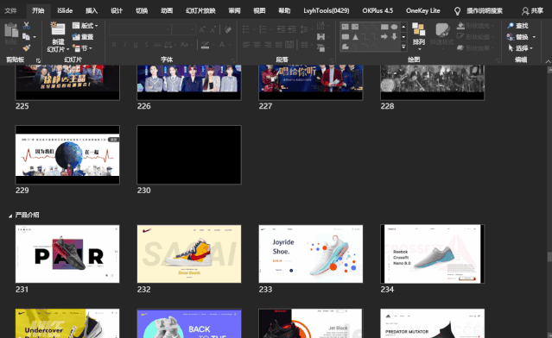The width and height of the screenshot is (552, 338).
Task: Open the Layout (版式) dropdown
Action: click(85, 26)
